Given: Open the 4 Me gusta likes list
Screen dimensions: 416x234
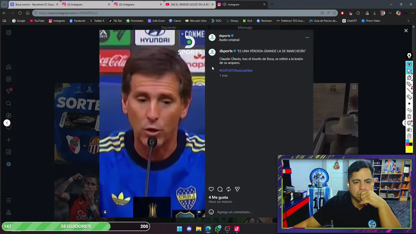Looking at the screenshot, I should pyautogui.click(x=218, y=197).
